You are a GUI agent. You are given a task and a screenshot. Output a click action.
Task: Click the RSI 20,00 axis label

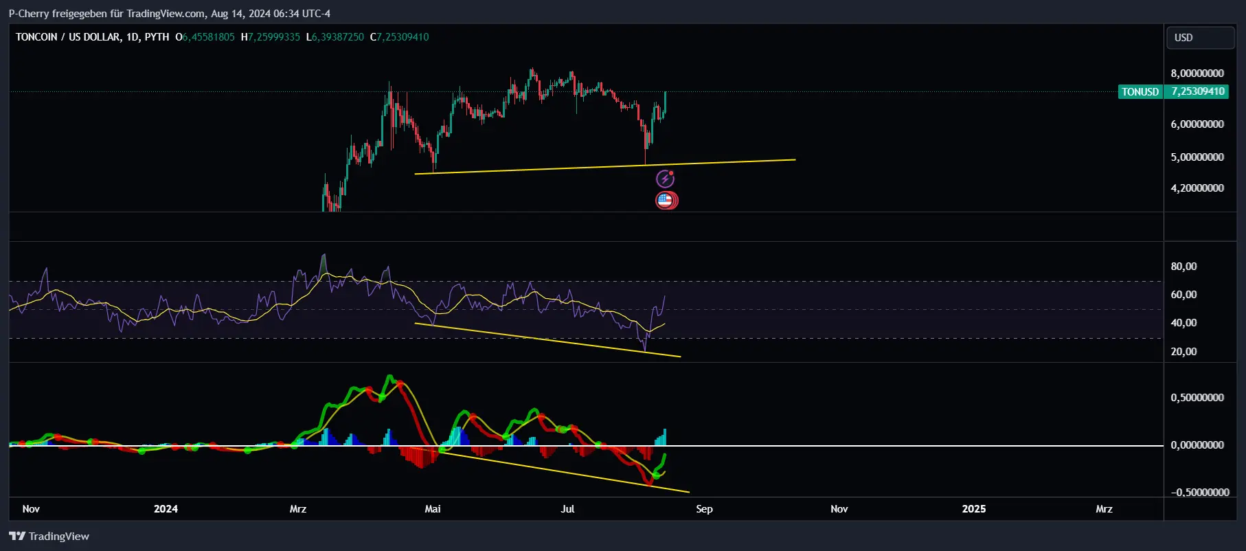tap(1183, 352)
